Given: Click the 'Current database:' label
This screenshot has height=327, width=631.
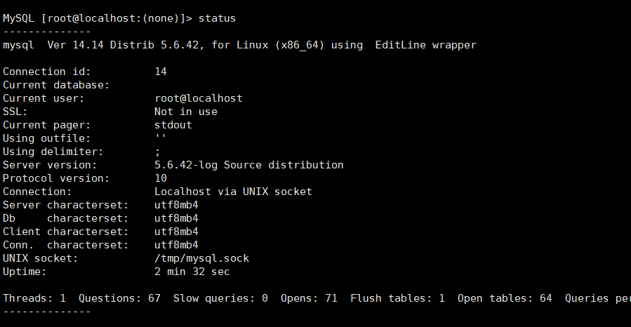Looking at the screenshot, I should click(56, 85).
